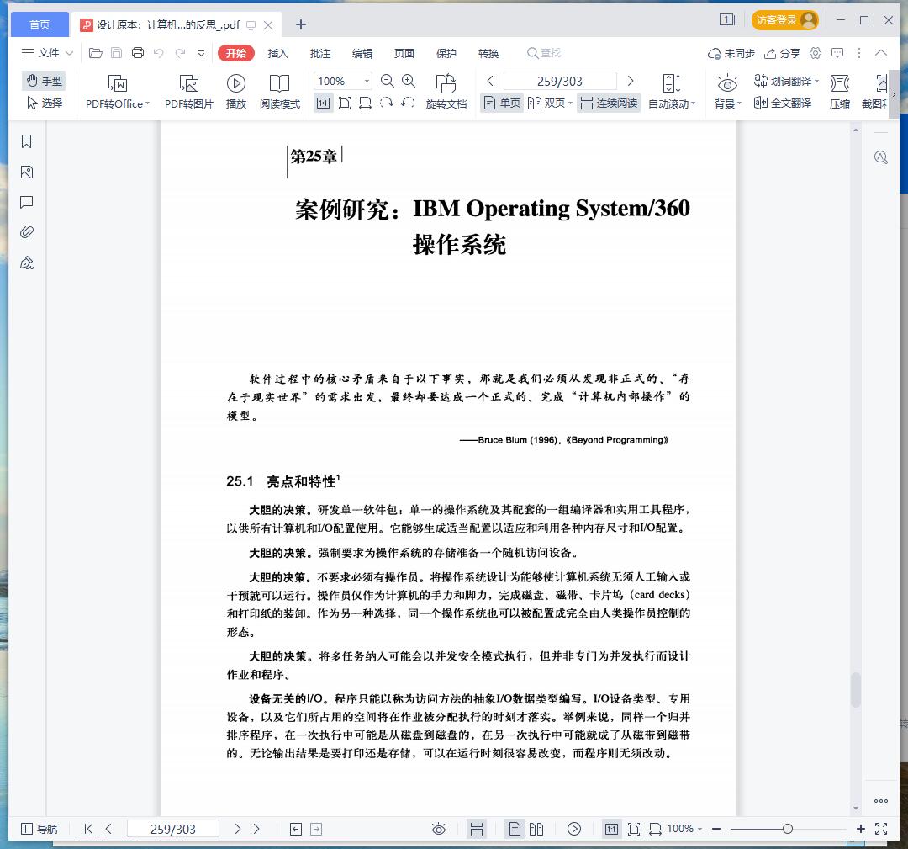Click the save diskette icon
Image resolution: width=908 pixels, height=849 pixels.
[x=116, y=53]
